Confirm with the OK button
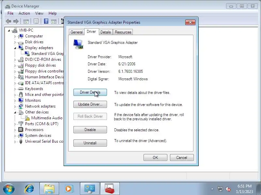Screen dimensions: 261x195 coord(155,158)
